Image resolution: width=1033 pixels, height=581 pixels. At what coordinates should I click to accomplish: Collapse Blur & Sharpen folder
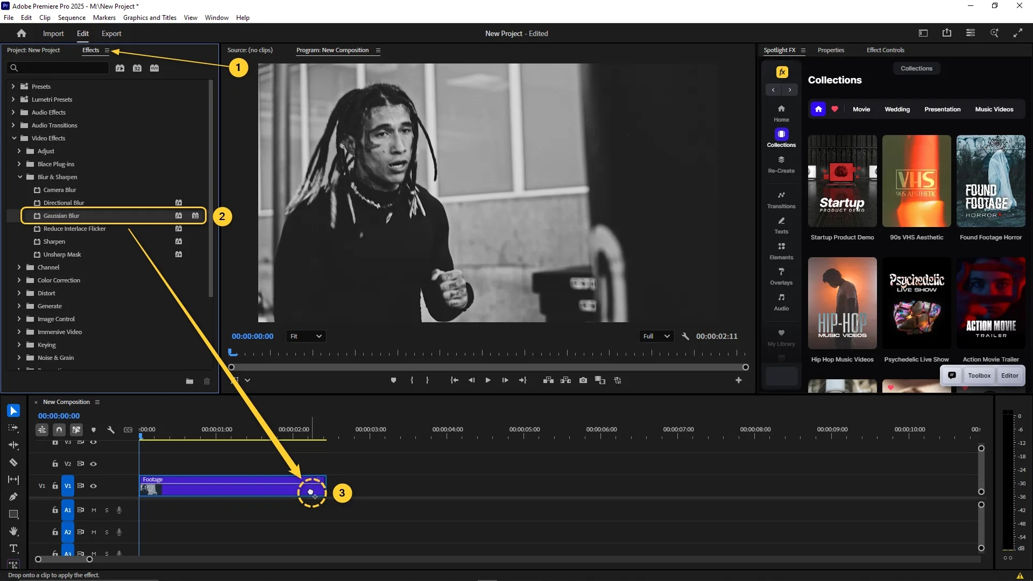point(20,177)
